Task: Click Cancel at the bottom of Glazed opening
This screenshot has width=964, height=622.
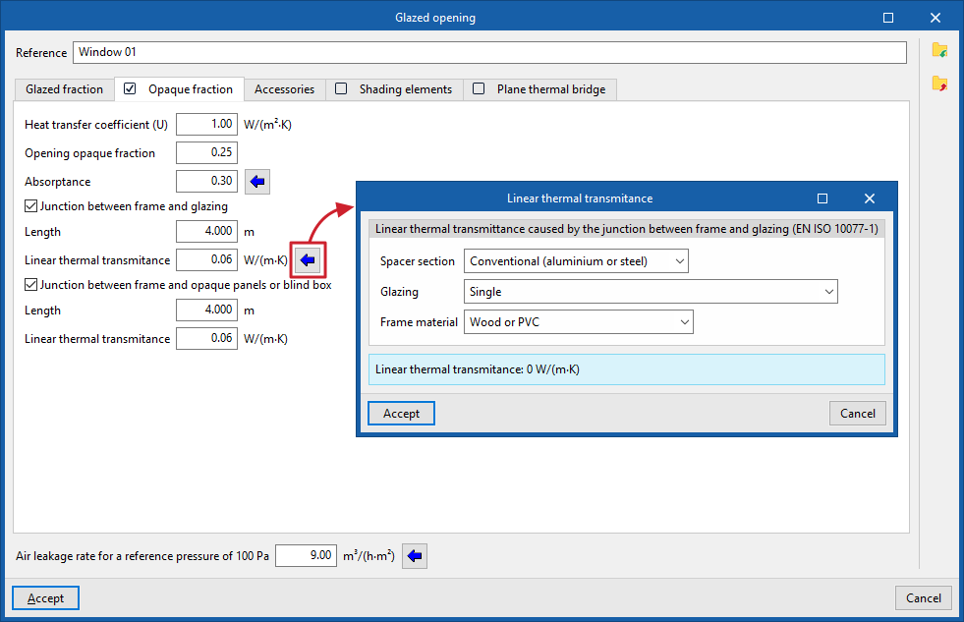Action: [x=924, y=598]
